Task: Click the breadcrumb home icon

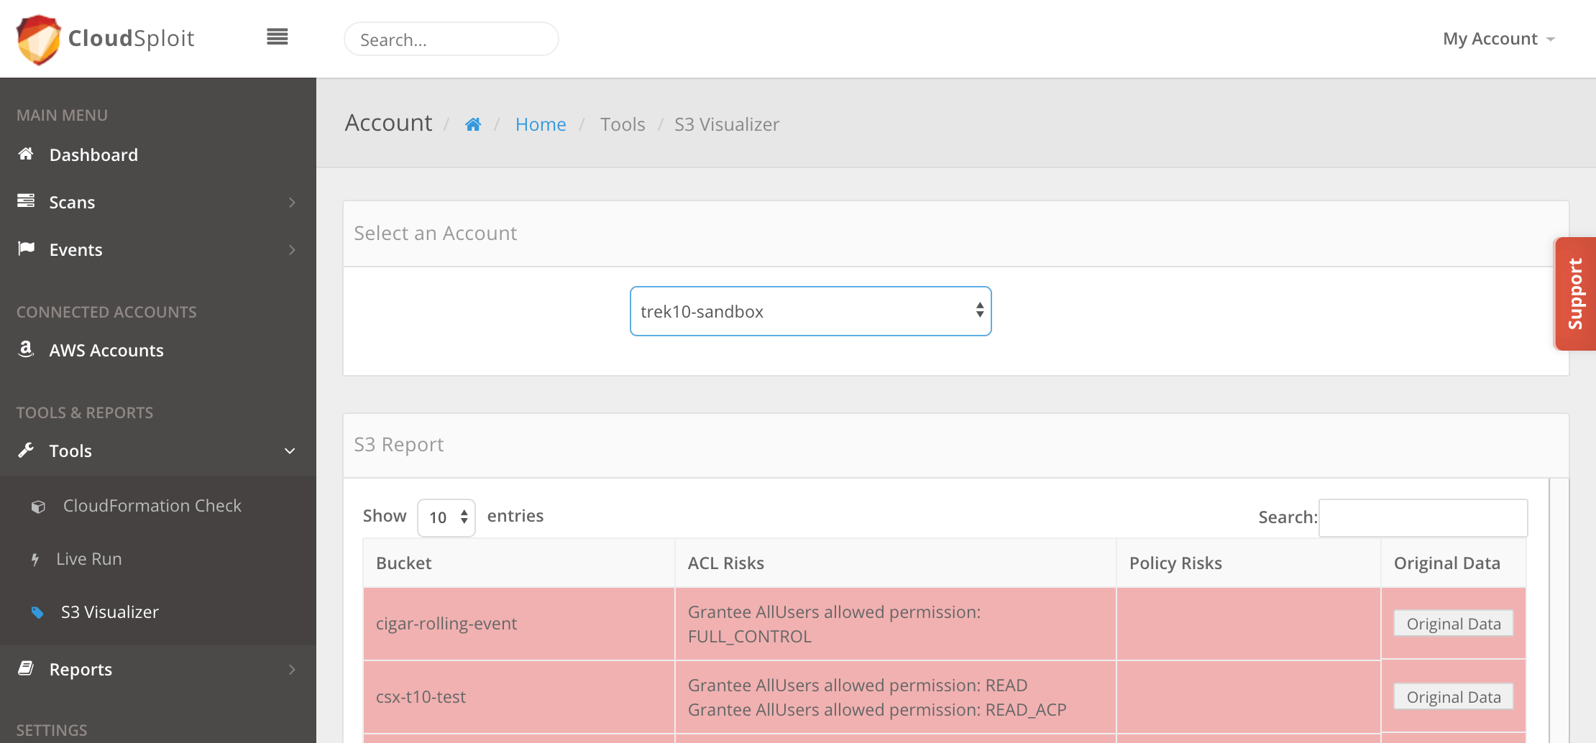Action: pos(473,124)
